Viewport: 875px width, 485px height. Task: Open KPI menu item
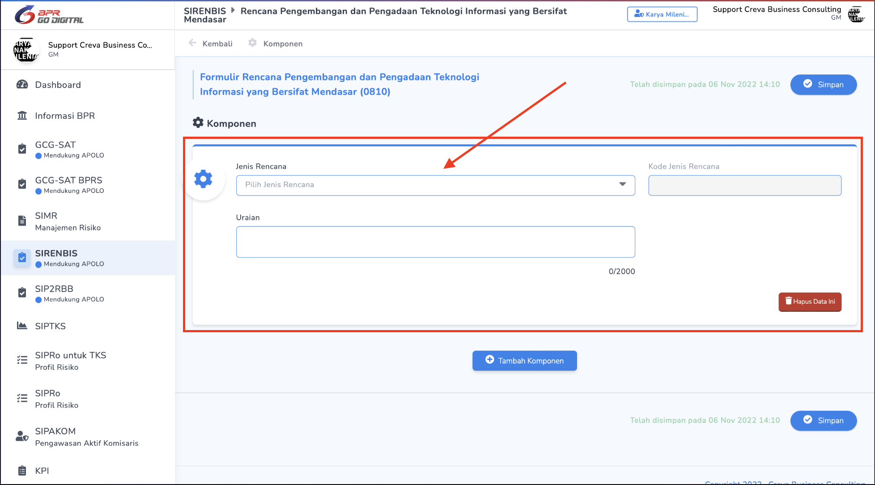[x=88, y=471]
